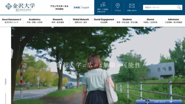The image size is (185, 104).
Task: Select the 日本語 language option
Action: click(x=77, y=8)
